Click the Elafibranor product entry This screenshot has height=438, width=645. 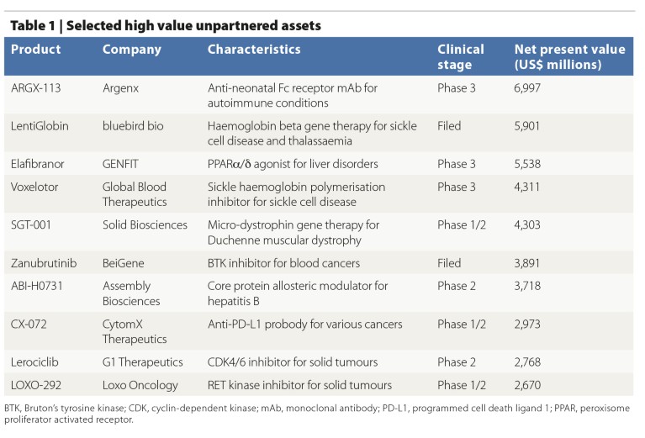(39, 163)
